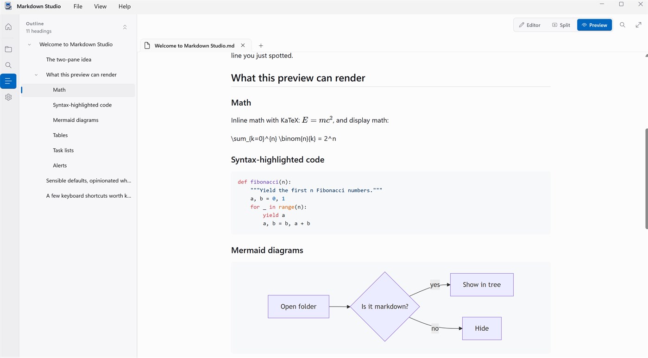Screen dimensions: 648x358
Task: Click the search magnifier in the toolbar
Action: (x=623, y=25)
